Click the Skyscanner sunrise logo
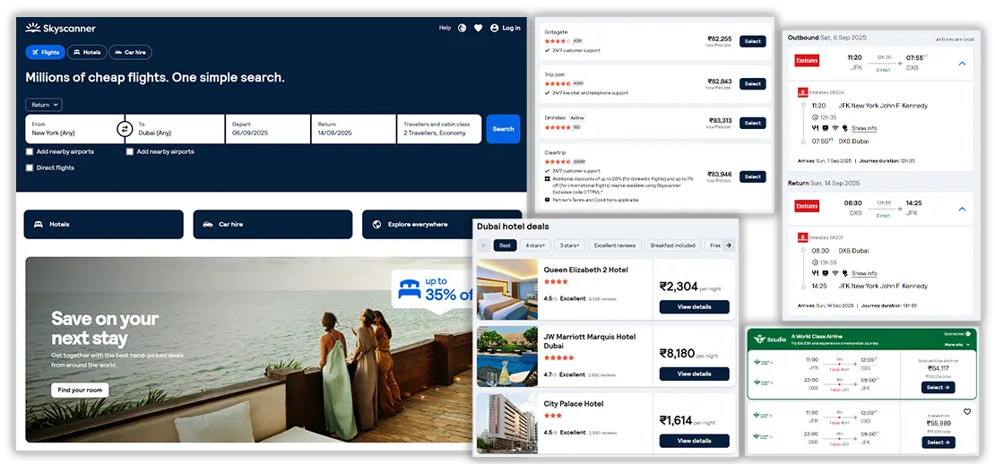The width and height of the screenshot is (995, 464). [32, 28]
